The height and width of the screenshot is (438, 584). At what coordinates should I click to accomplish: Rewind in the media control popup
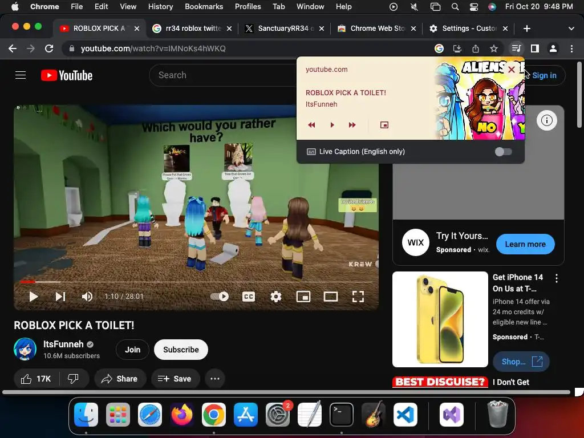[x=312, y=125]
